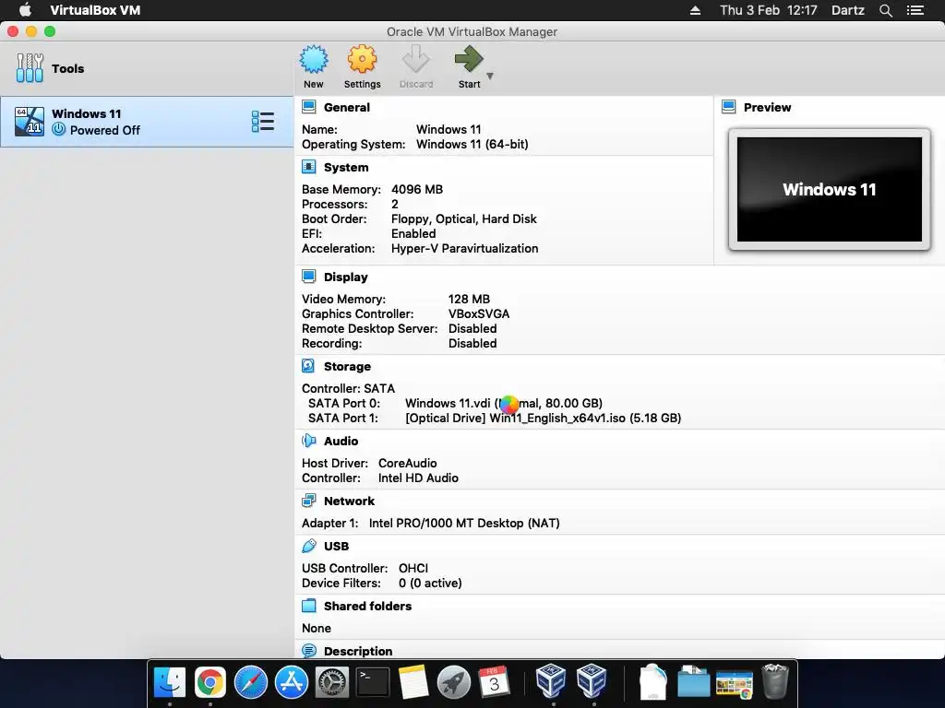Screen dimensions: 945x708
Task: Open the Storage section heading link
Action: [347, 367]
